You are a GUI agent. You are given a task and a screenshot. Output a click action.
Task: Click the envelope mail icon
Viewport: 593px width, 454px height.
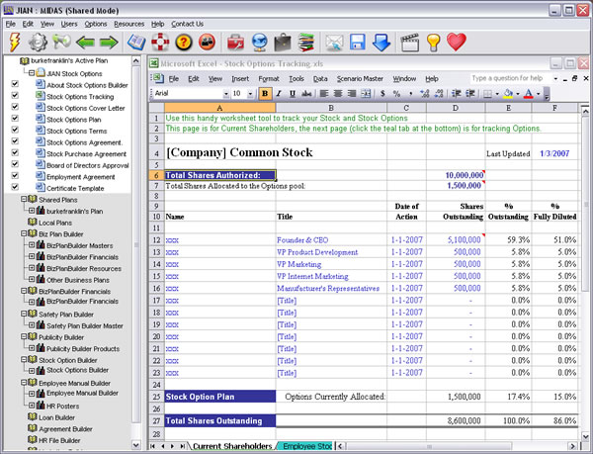(x=334, y=43)
